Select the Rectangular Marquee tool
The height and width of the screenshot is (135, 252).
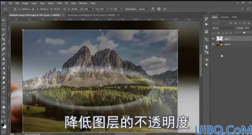click(3, 25)
